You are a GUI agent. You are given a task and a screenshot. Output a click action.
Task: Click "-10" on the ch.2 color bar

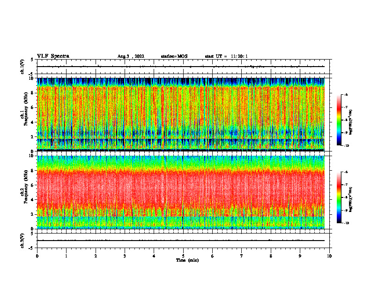(x=346, y=223)
